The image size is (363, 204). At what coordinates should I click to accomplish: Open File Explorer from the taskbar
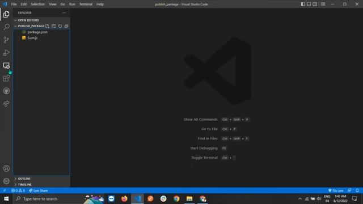pyautogui.click(x=189, y=199)
